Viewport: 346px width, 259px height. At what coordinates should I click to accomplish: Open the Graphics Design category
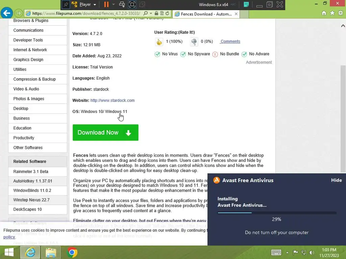tap(38, 60)
